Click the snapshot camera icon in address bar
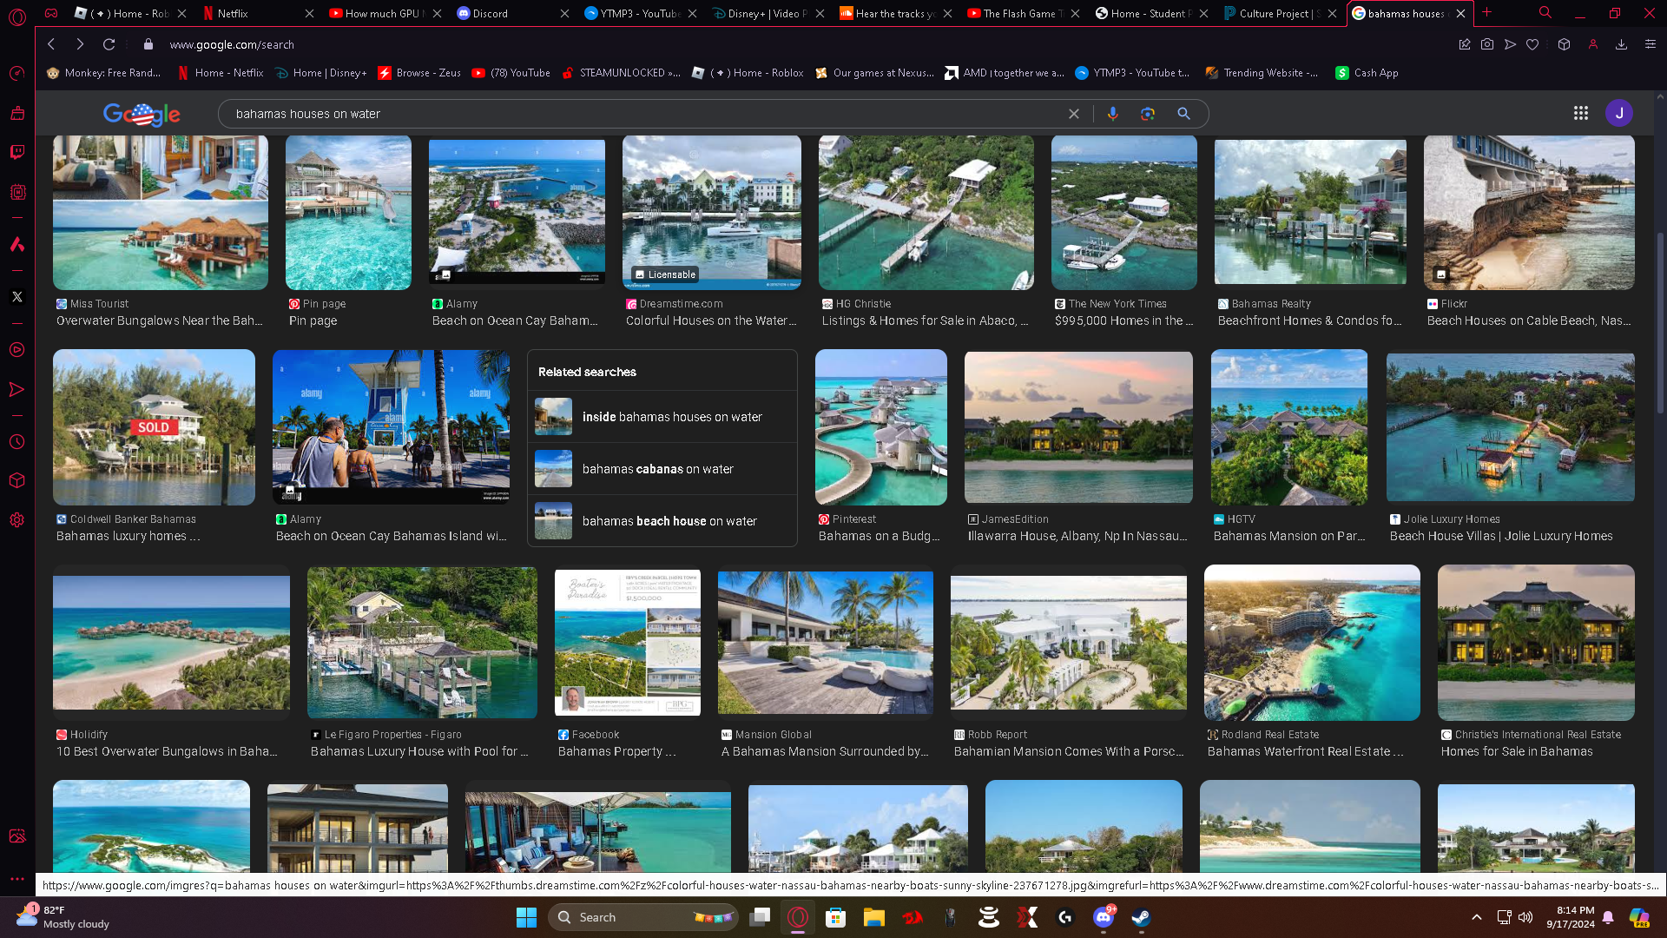Image resolution: width=1667 pixels, height=938 pixels. click(x=1487, y=44)
